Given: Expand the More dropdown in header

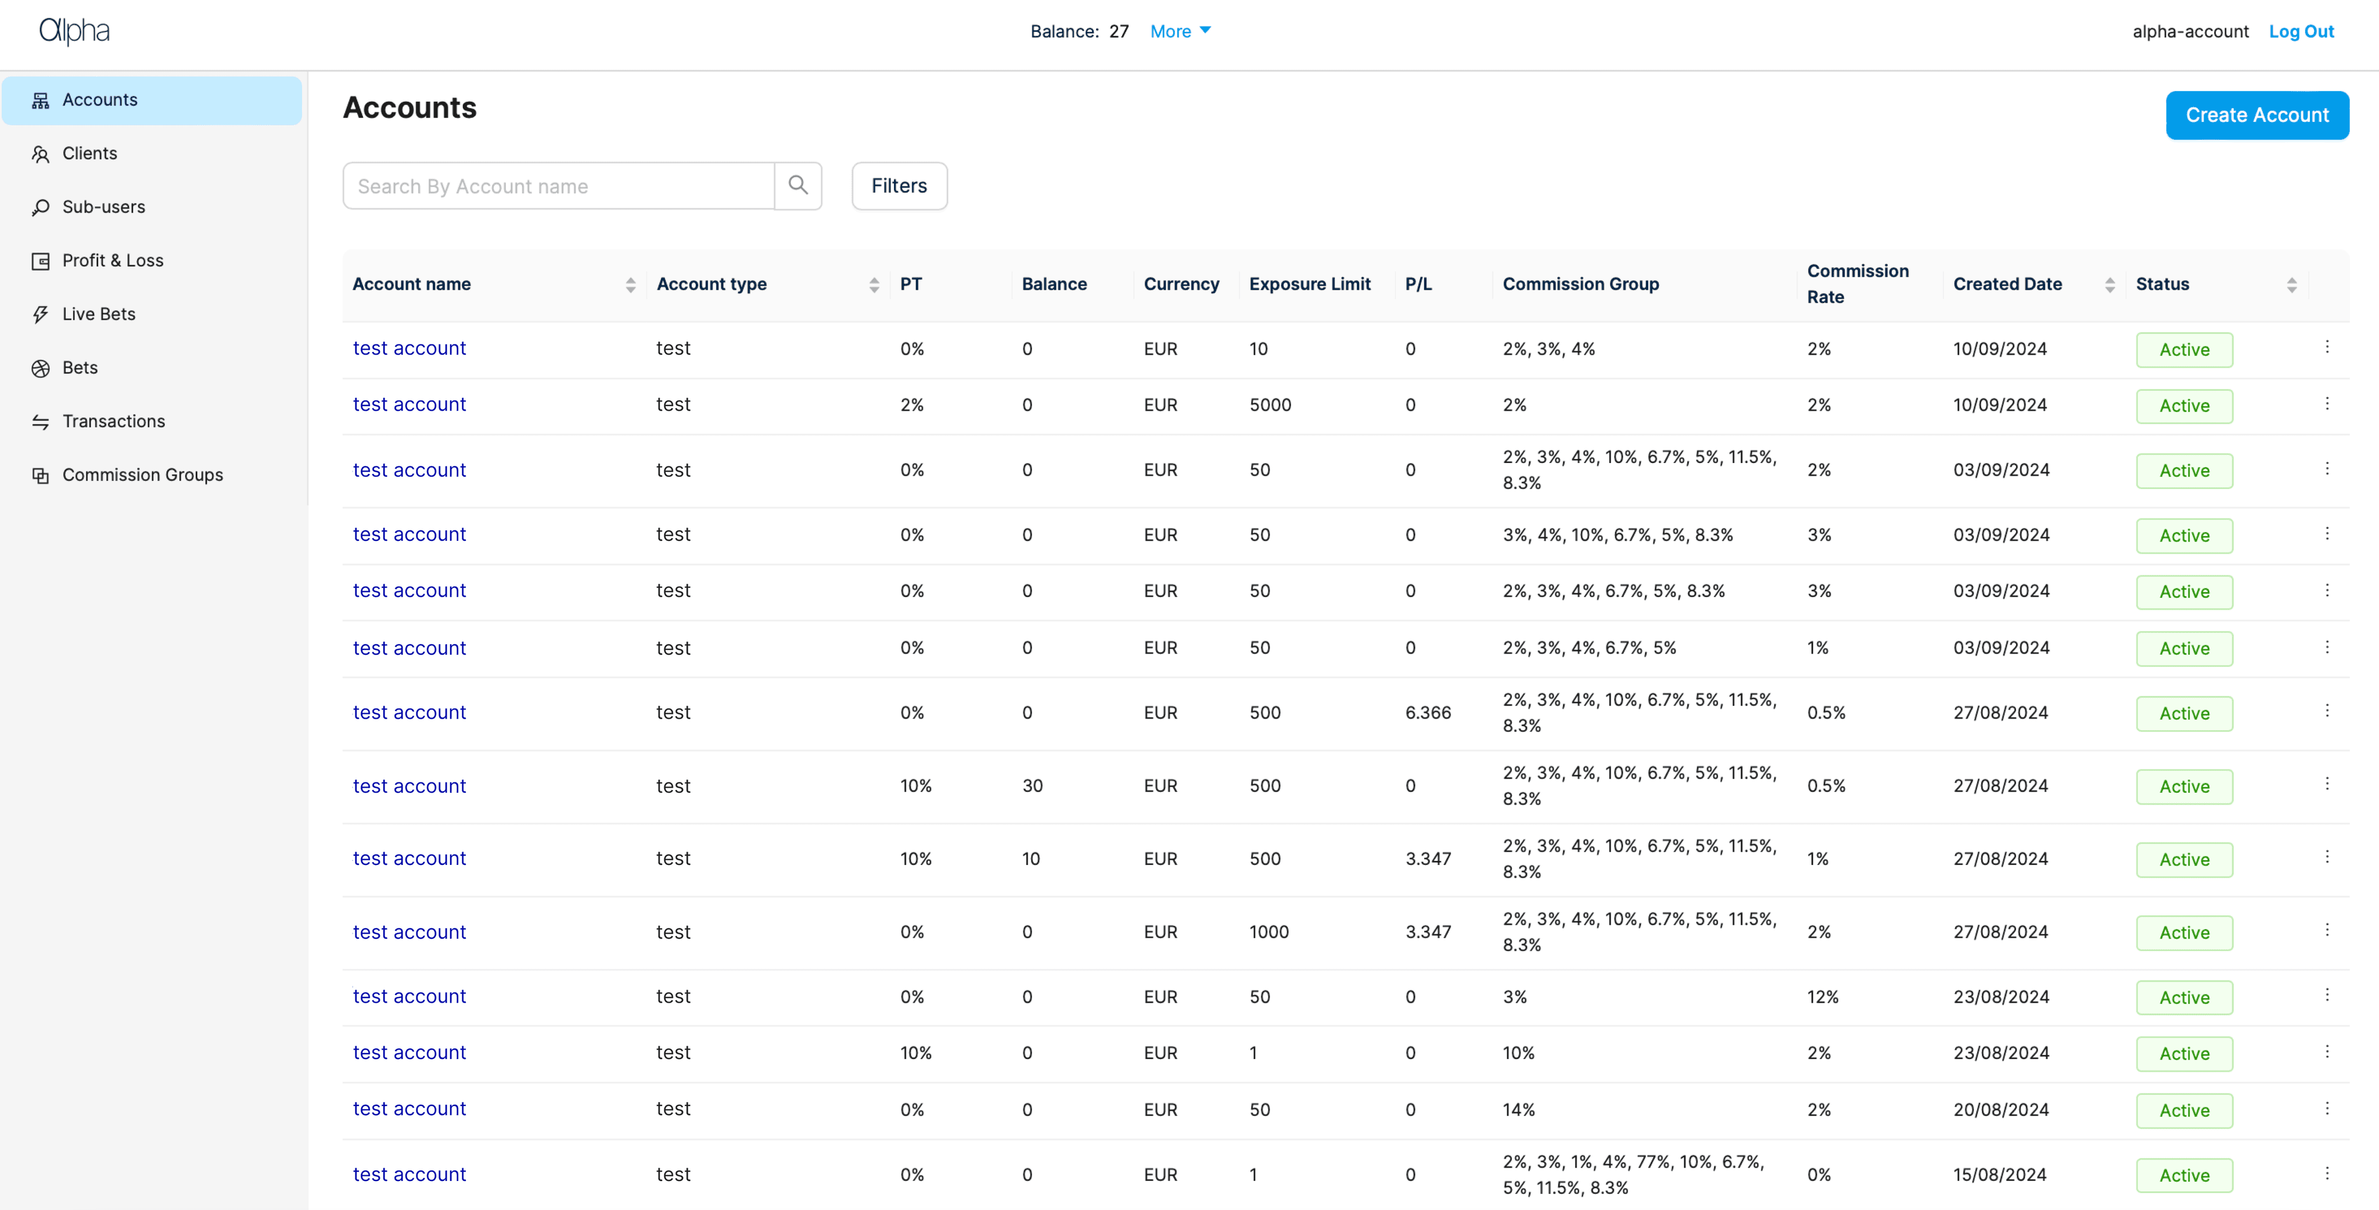Looking at the screenshot, I should [1180, 31].
